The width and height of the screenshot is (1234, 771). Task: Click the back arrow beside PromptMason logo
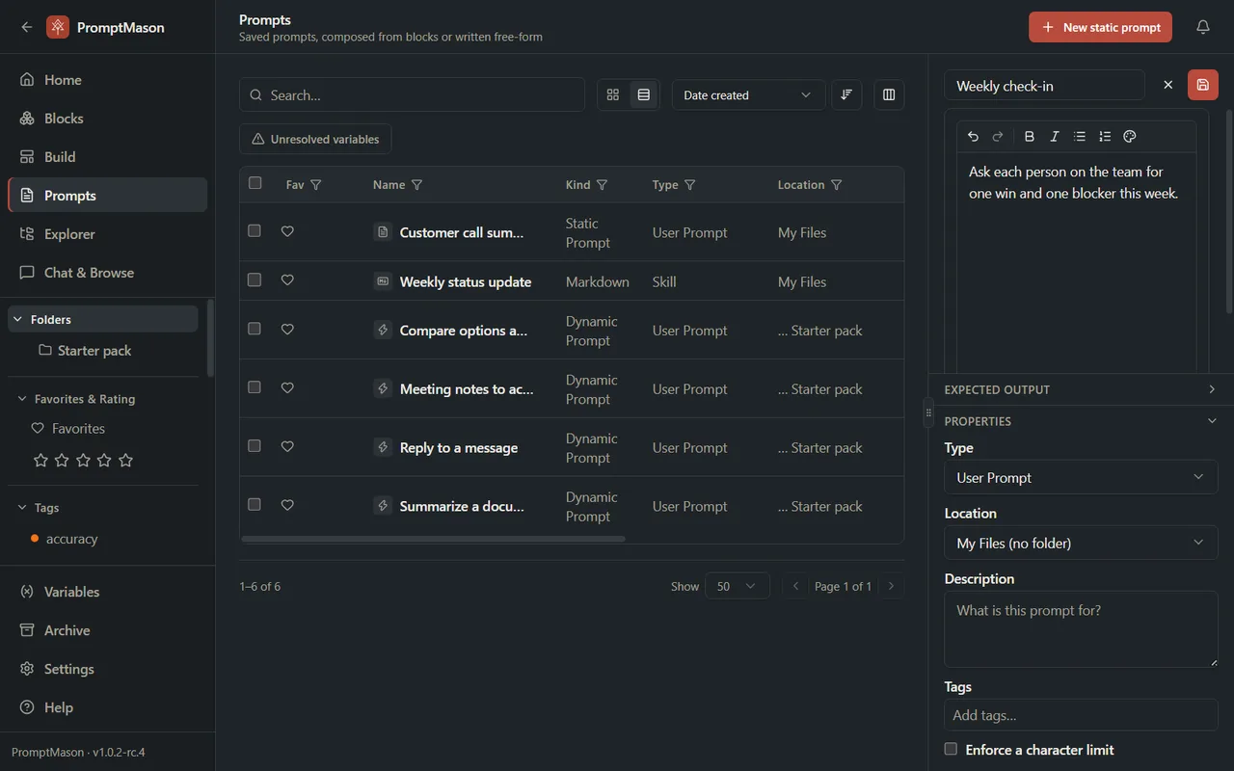[x=27, y=27]
